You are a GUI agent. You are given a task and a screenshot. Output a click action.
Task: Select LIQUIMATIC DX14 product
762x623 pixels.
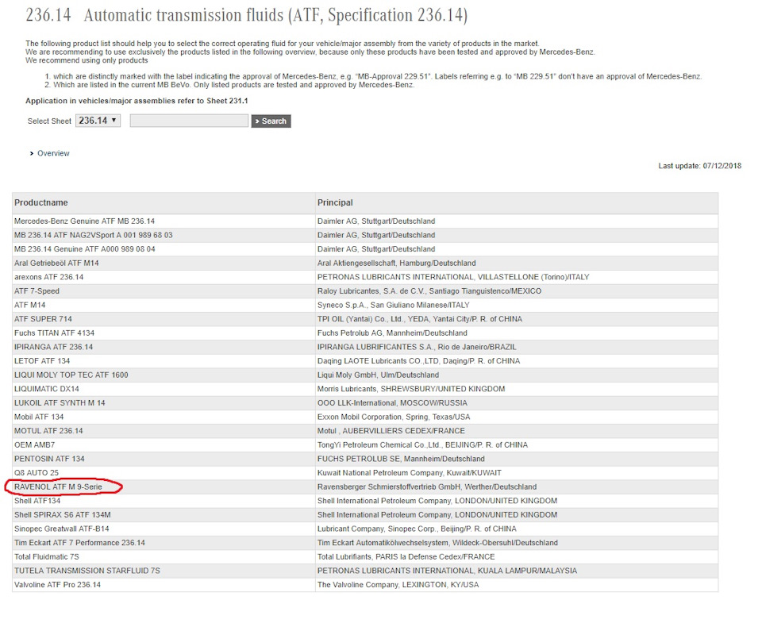[x=46, y=389]
